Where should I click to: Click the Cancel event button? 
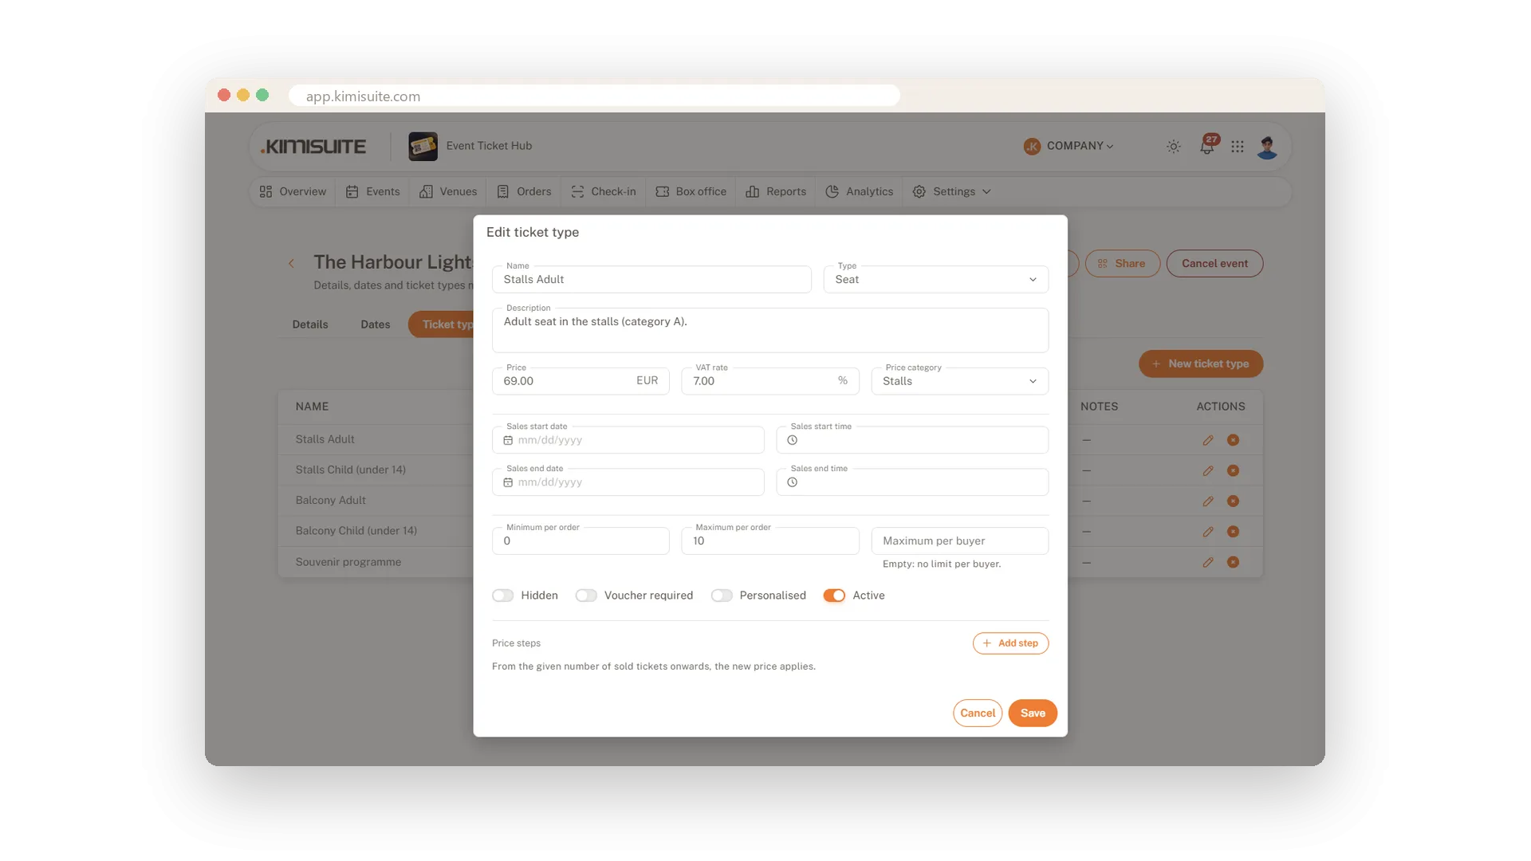point(1214,264)
